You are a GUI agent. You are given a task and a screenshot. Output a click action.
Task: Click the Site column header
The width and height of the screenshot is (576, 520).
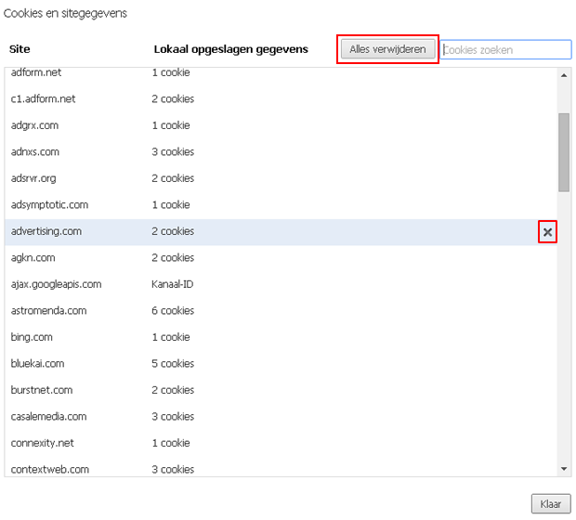[20, 49]
